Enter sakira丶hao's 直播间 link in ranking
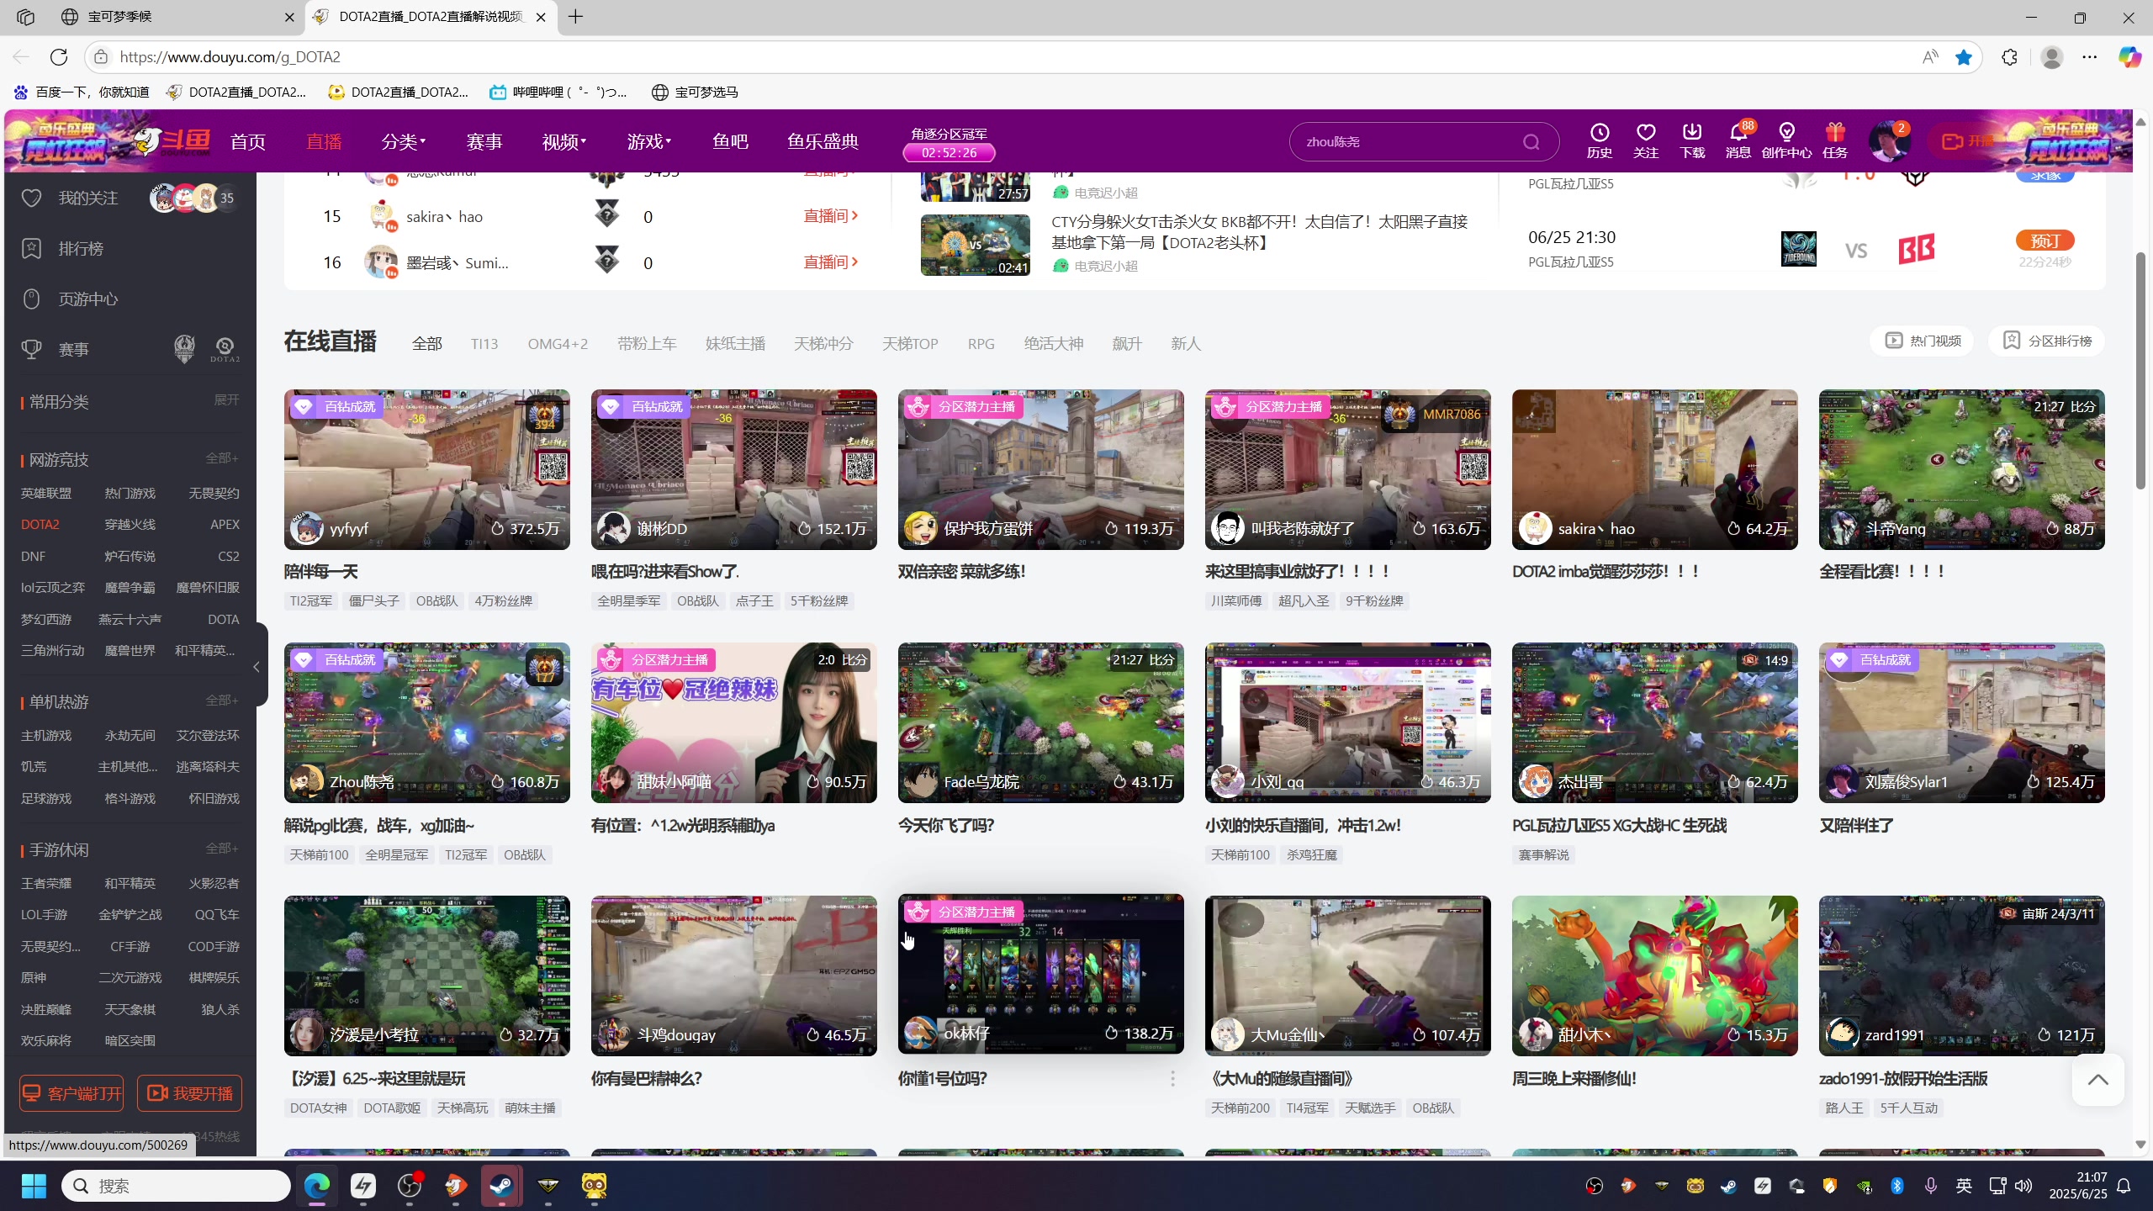Viewport: 2153px width, 1211px height. pyautogui.click(x=831, y=216)
